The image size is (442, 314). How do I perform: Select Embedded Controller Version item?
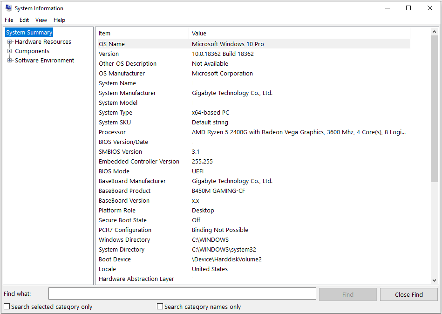click(x=139, y=162)
